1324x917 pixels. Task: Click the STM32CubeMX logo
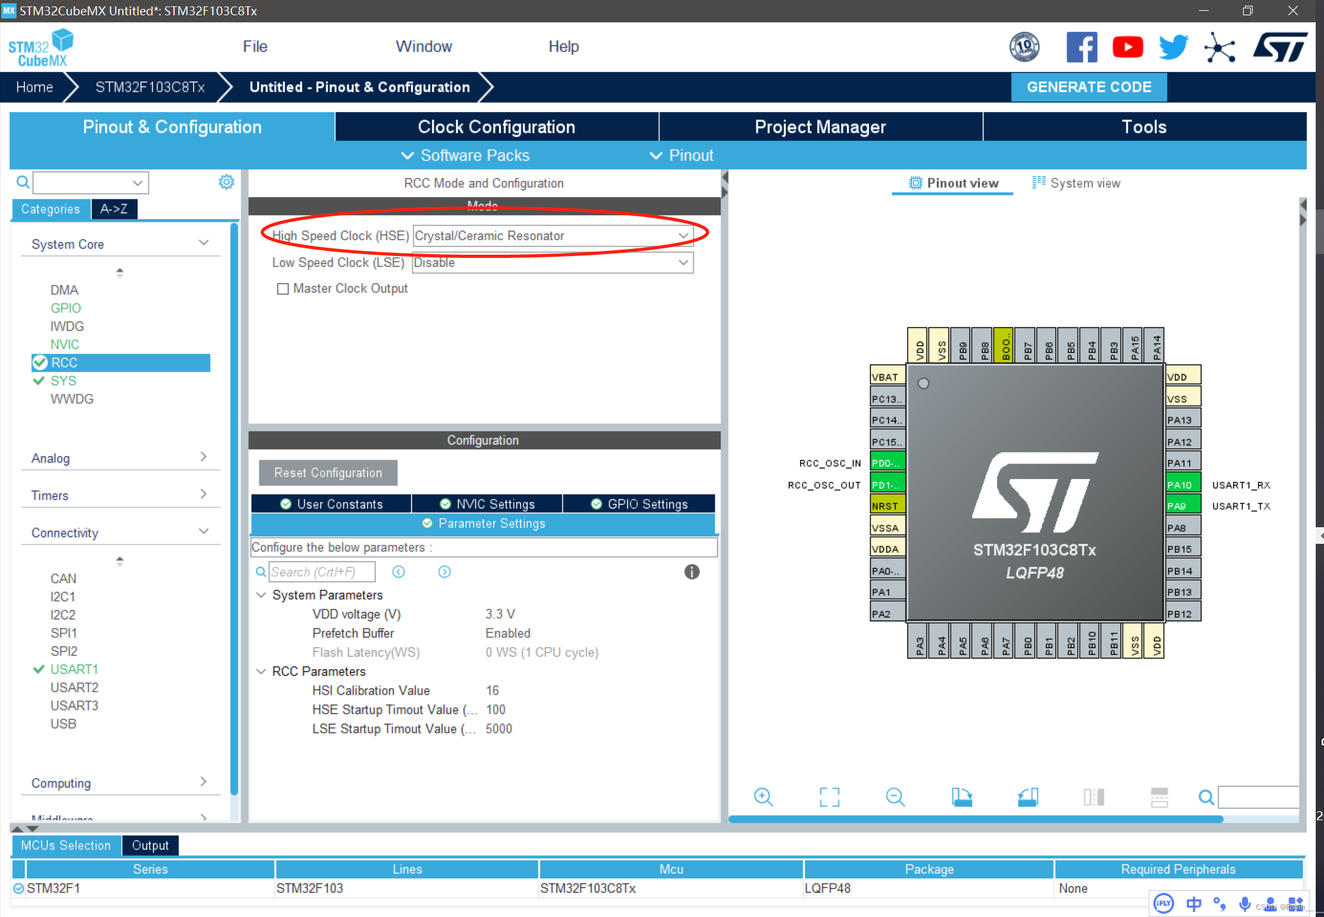click(x=41, y=47)
